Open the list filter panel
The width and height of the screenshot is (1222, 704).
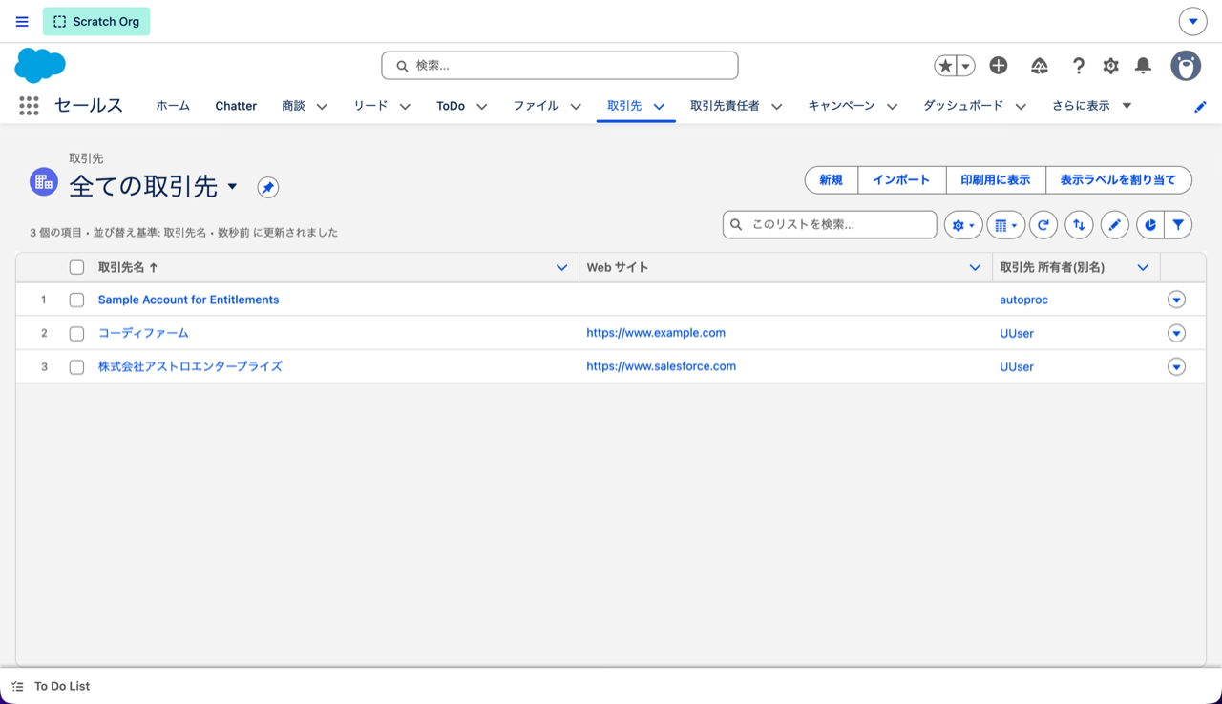click(x=1179, y=225)
